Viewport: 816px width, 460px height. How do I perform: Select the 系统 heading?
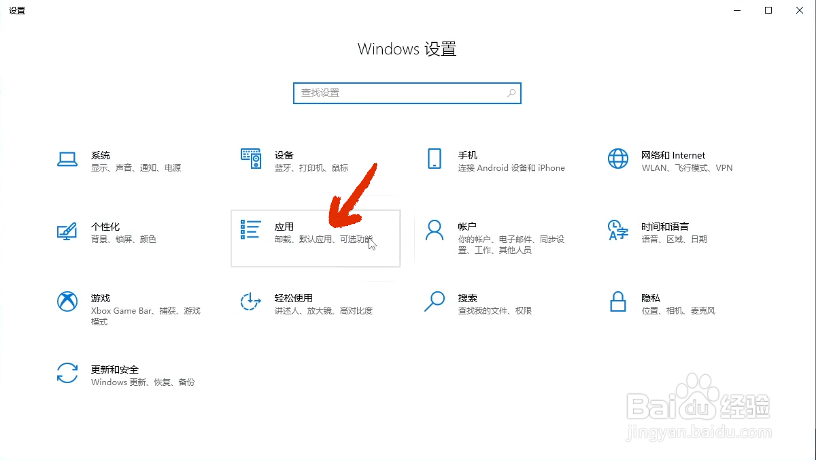coord(101,155)
